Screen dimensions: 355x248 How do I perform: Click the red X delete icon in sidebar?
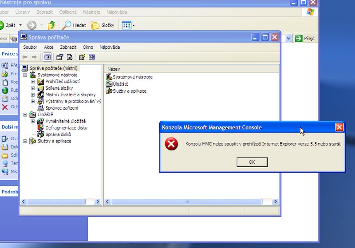(x=5, y=107)
